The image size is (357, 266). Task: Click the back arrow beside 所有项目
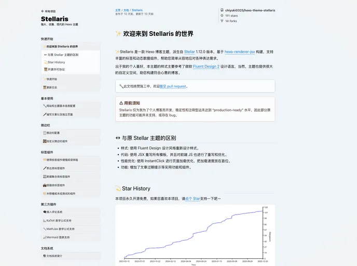[43, 11]
